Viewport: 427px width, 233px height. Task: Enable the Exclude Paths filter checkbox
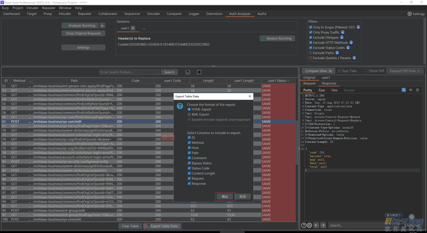(x=310, y=53)
